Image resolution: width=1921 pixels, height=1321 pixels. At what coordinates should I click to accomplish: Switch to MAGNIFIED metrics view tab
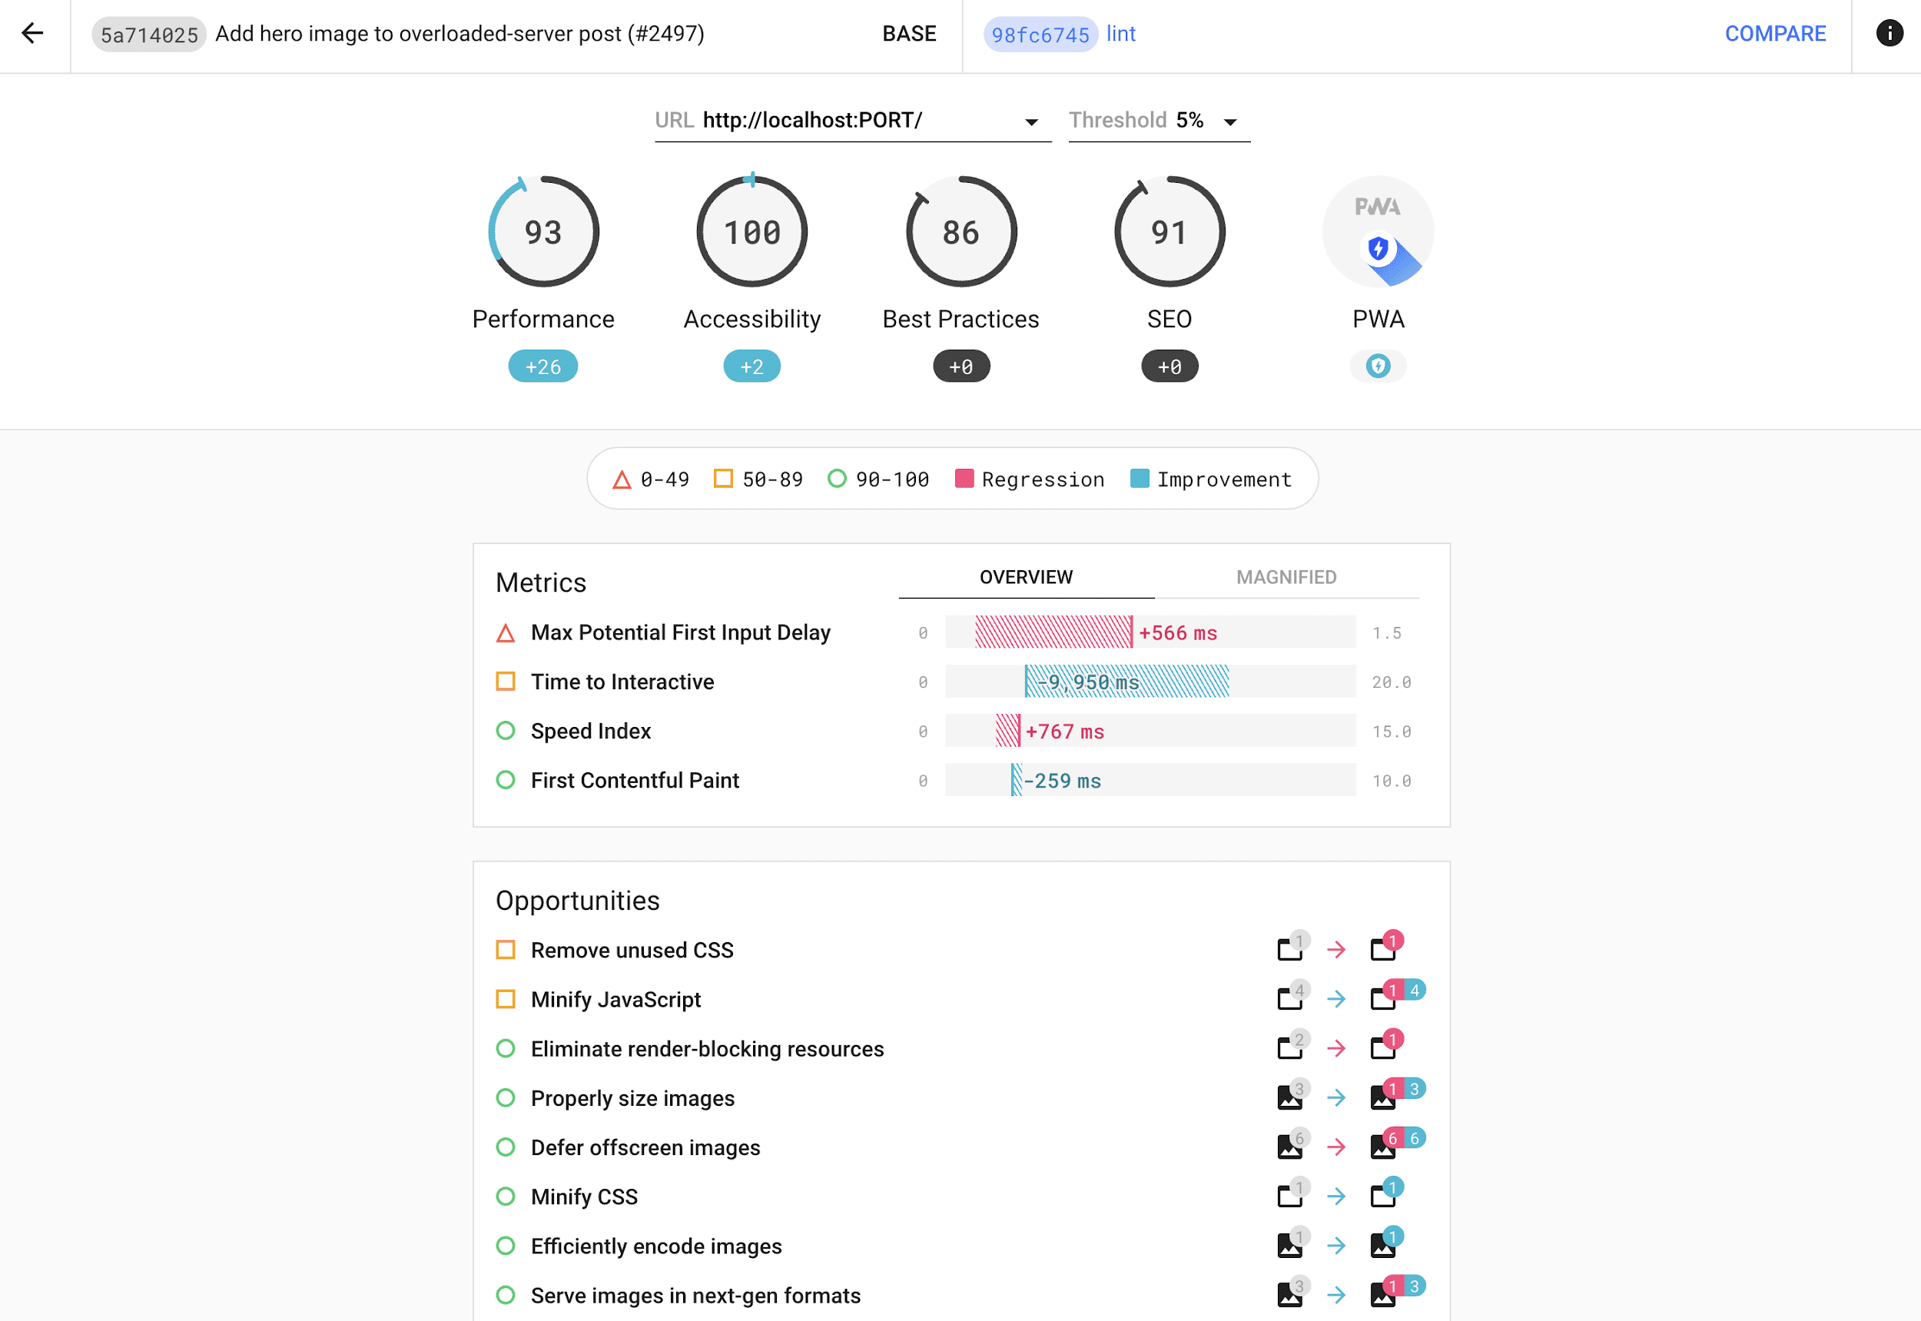(x=1285, y=576)
